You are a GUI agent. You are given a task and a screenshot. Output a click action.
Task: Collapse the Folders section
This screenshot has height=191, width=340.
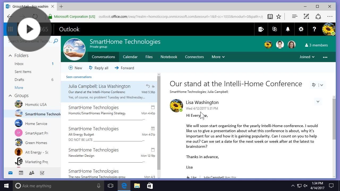pyautogui.click(x=10, y=55)
